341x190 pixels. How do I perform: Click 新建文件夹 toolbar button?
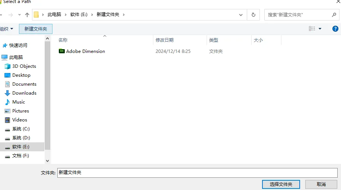36,29
